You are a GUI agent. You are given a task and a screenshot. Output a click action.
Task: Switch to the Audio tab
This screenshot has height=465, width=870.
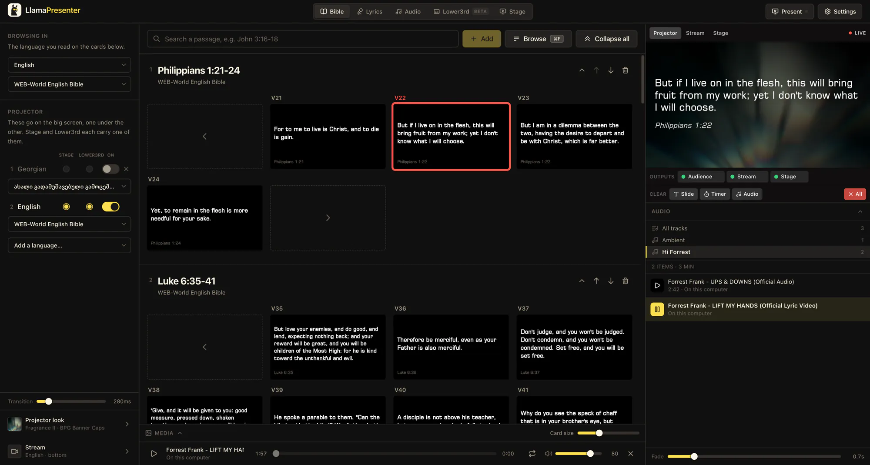[408, 11]
